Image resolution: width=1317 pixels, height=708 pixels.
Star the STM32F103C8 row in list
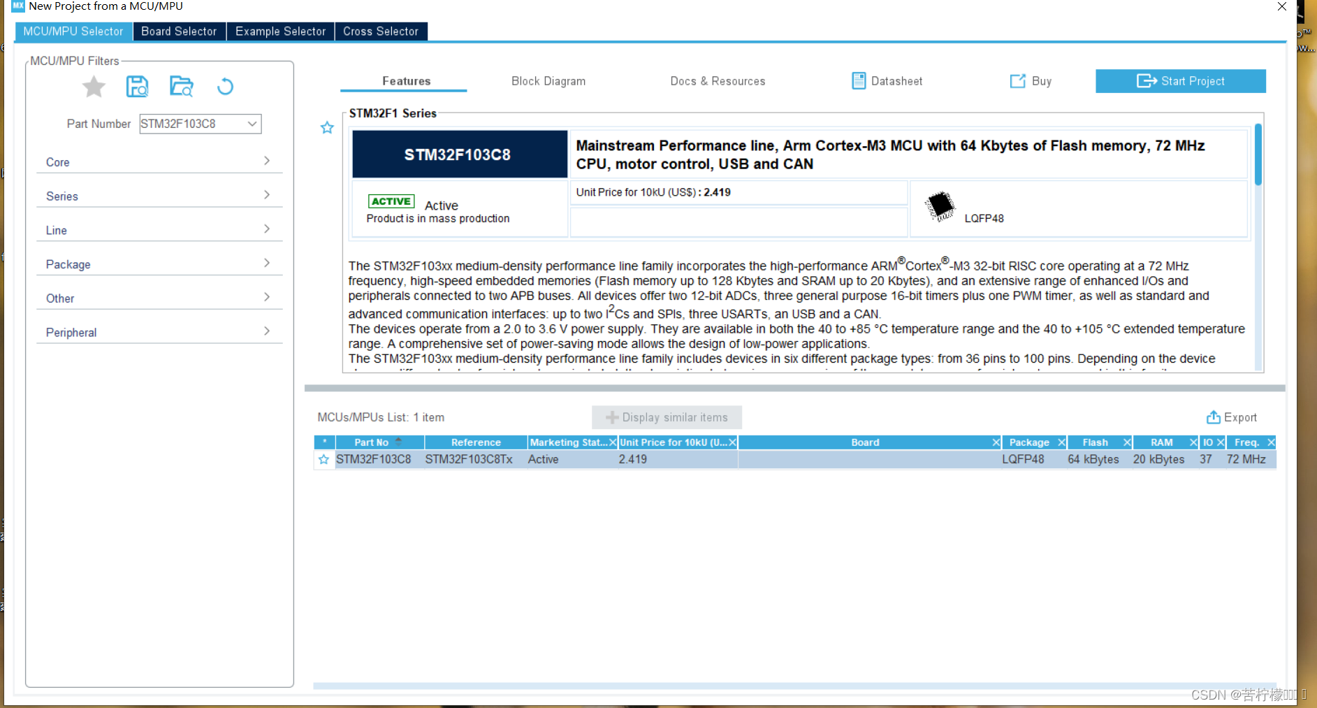(x=323, y=459)
